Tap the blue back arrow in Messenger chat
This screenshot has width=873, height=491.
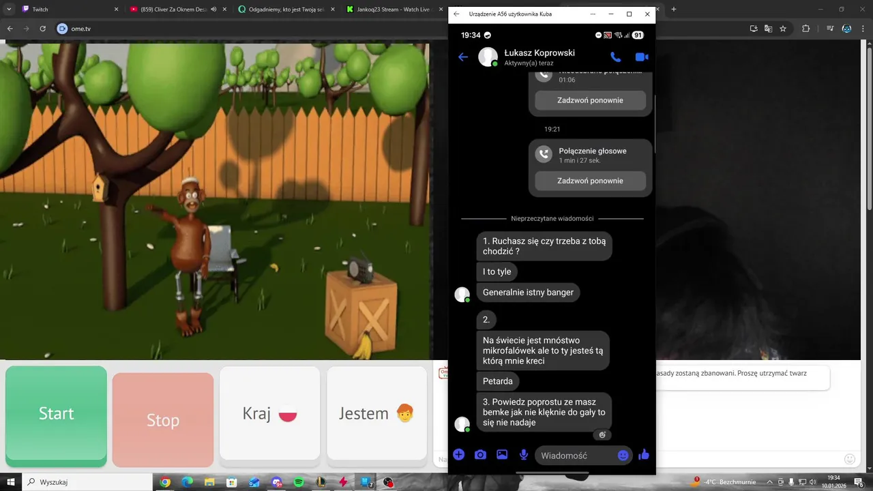(463, 57)
